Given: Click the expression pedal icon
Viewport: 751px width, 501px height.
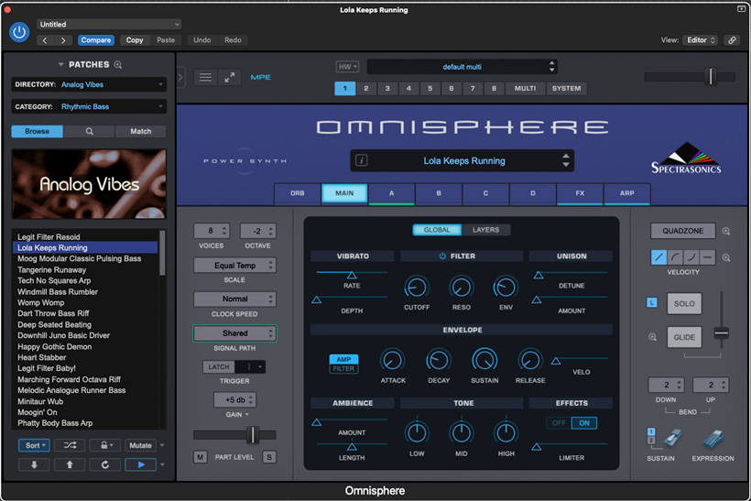Looking at the screenshot, I should [x=713, y=438].
